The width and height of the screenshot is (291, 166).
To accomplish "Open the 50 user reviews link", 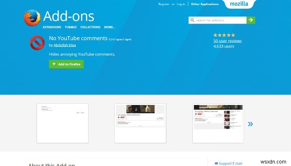I will (227, 41).
